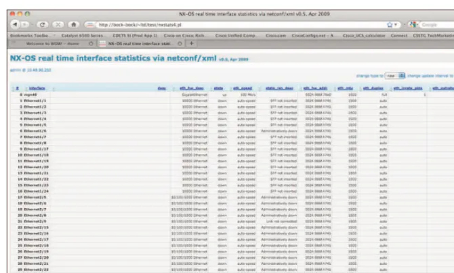Image resolution: width=454 pixels, height=273 pixels.
Task: Stop loading with the X toolbar button
Action: tap(58, 24)
